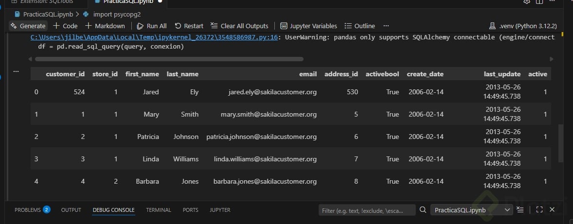Open the PORTS panel tab
The width and height of the screenshot is (573, 224).
pyautogui.click(x=190, y=210)
